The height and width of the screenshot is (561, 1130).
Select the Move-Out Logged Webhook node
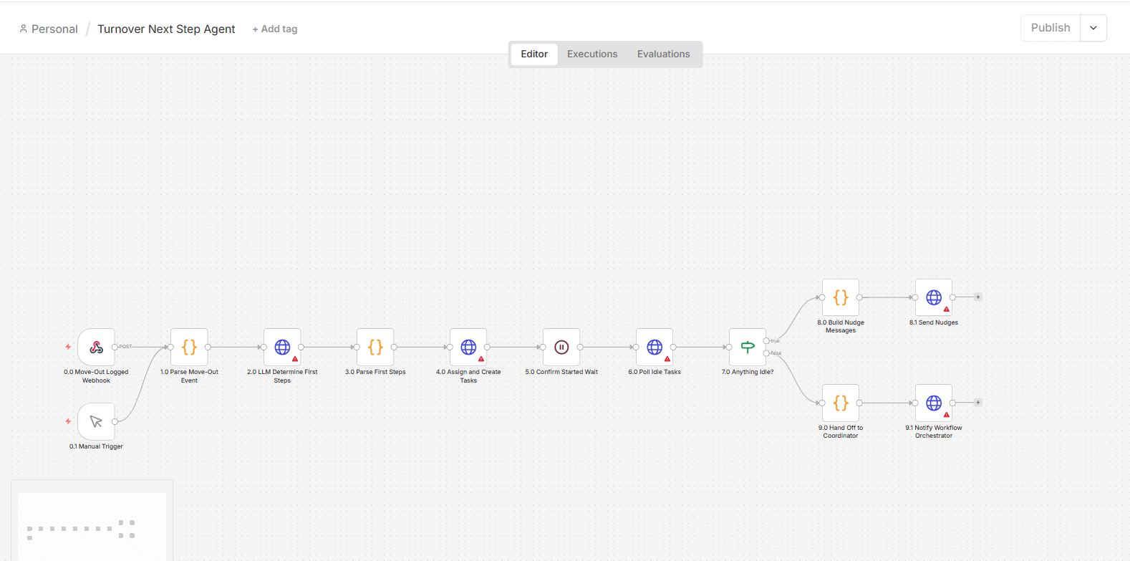(96, 347)
